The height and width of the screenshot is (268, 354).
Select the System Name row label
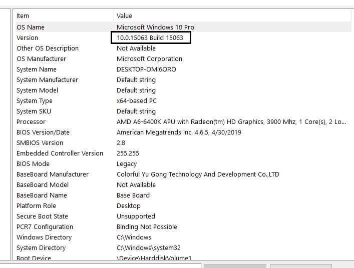pyautogui.click(x=37, y=69)
